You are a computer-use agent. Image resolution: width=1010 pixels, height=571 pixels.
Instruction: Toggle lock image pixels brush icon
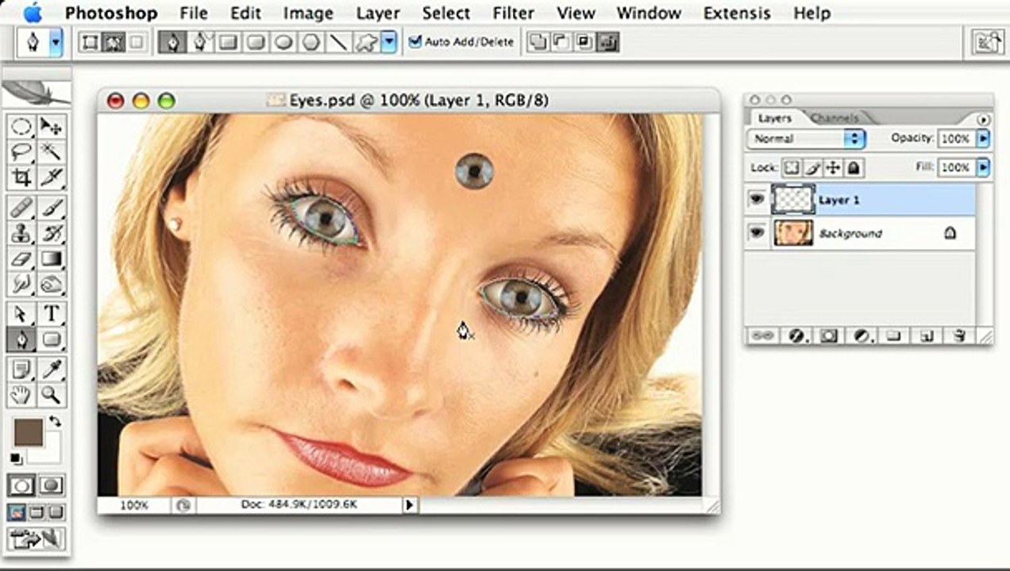(812, 167)
